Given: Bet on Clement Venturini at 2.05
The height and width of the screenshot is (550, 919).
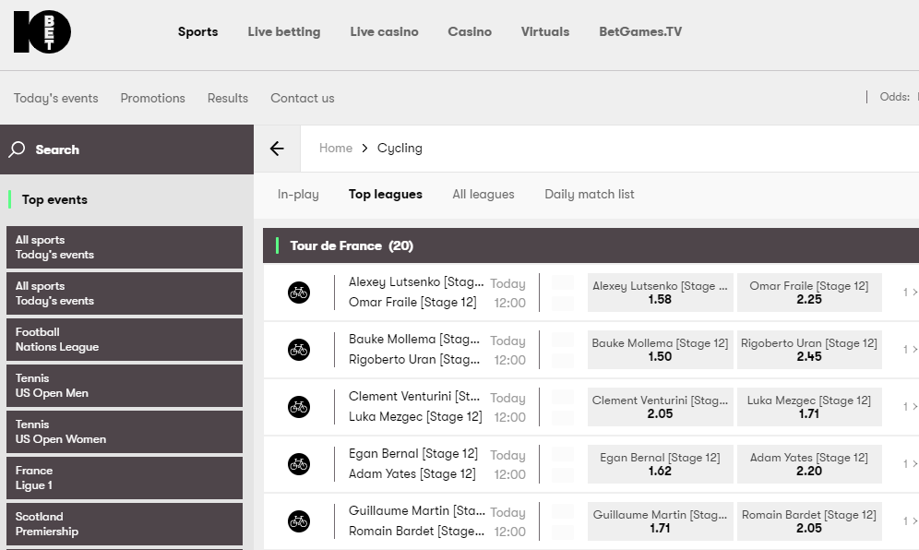Looking at the screenshot, I should tap(660, 406).
